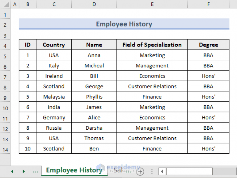Click the Select All corner triangle

coord(6,5)
